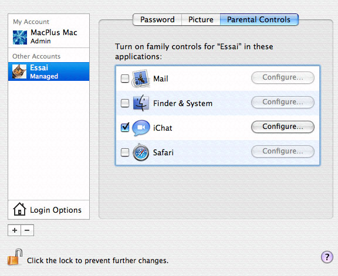
Task: Click the Login Options house icon
Action: [19, 209]
